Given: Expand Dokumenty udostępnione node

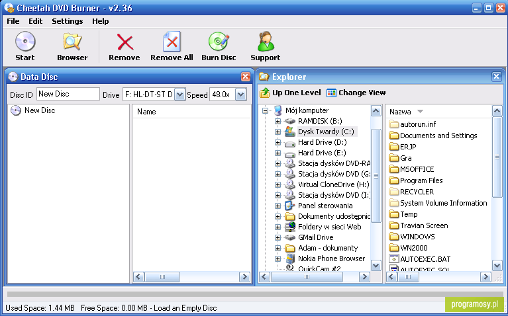Looking at the screenshot, I should [x=278, y=216].
